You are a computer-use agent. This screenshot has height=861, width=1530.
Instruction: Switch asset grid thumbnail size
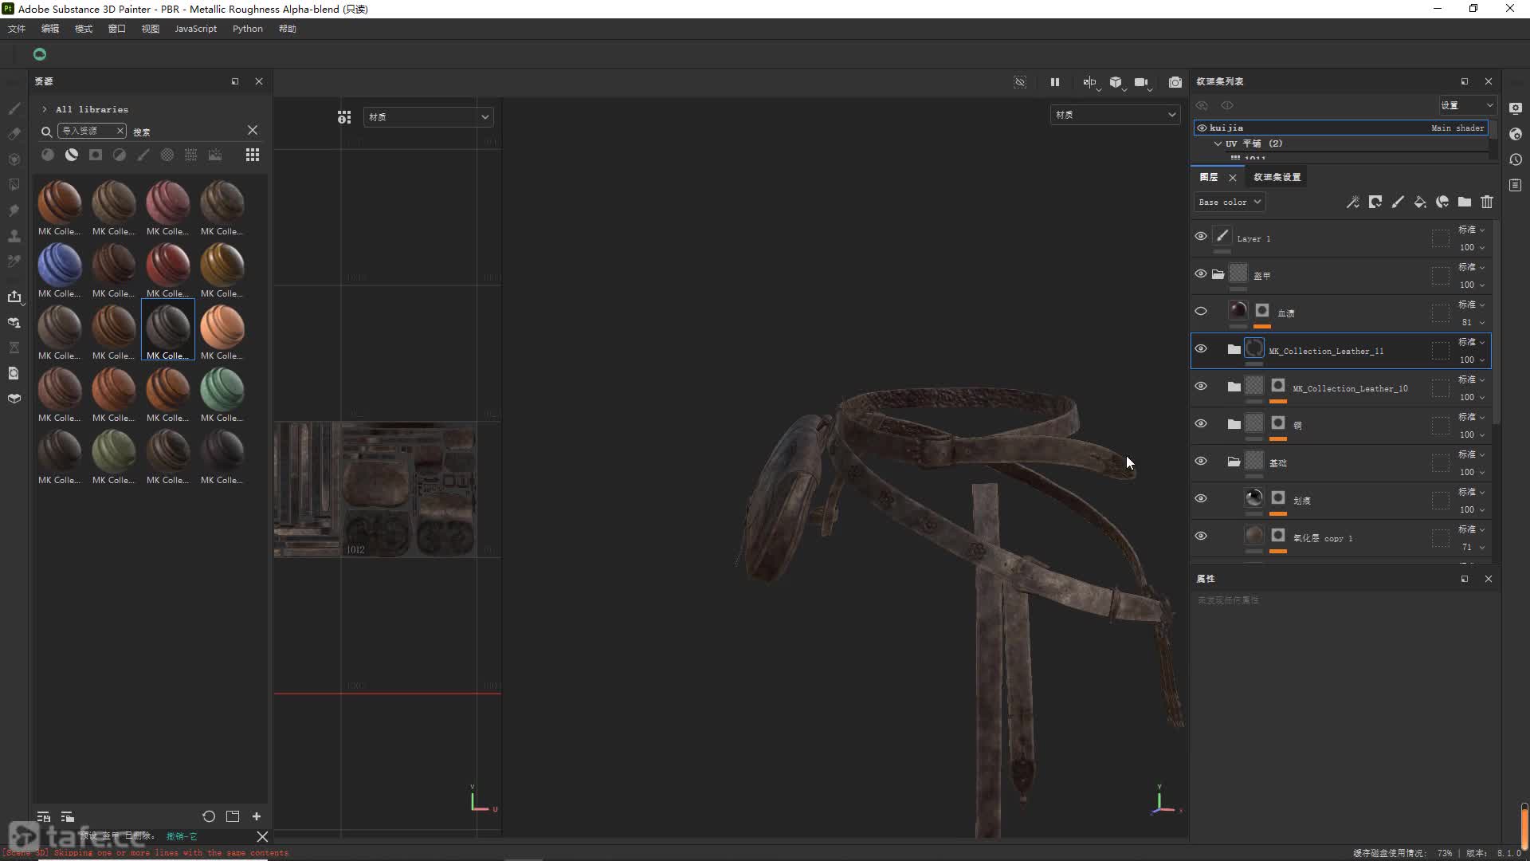pos(253,155)
